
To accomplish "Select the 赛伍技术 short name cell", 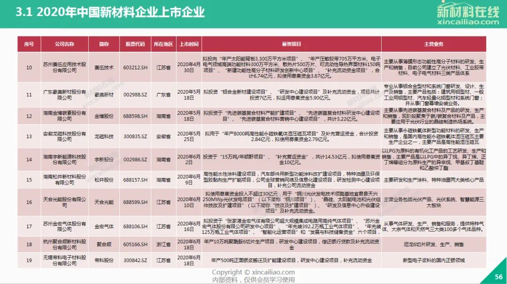I will 104,67.
